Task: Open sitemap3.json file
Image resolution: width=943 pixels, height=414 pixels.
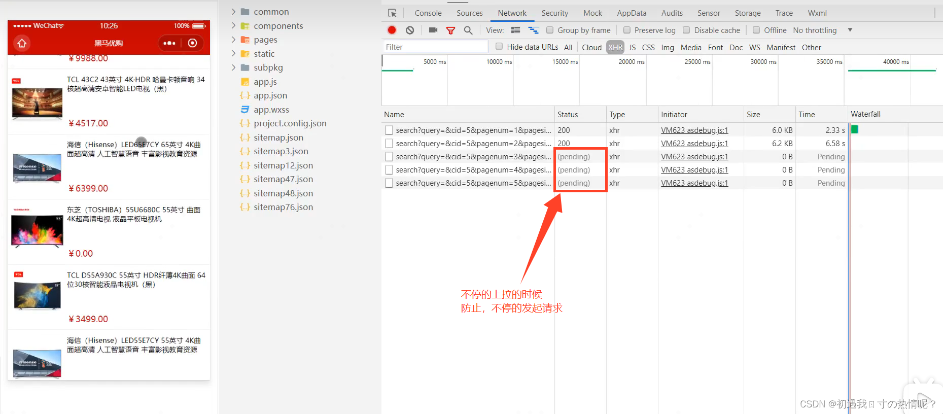Action: [281, 151]
